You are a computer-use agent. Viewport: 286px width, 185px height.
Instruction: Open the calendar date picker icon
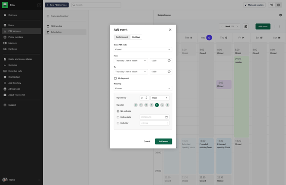246,26
